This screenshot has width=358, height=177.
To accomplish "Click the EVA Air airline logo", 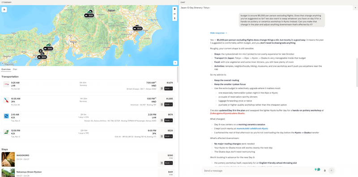I will pos(6,132).
